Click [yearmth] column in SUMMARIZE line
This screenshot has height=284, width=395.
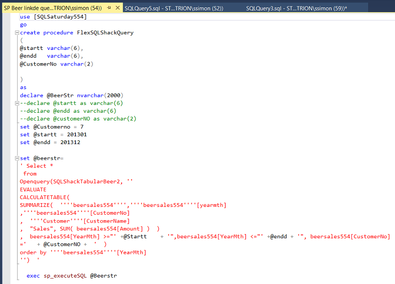coord(211,205)
